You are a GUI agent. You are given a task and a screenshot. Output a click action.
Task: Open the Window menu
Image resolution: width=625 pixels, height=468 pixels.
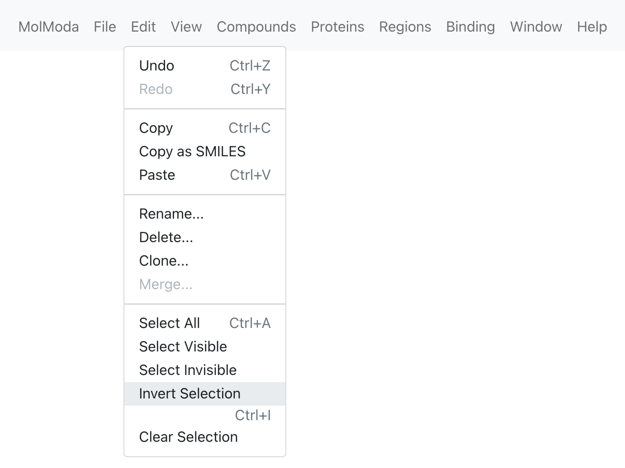(x=536, y=27)
